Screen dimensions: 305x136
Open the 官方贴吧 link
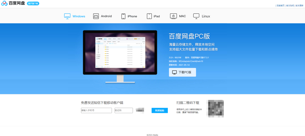pos(290,5)
